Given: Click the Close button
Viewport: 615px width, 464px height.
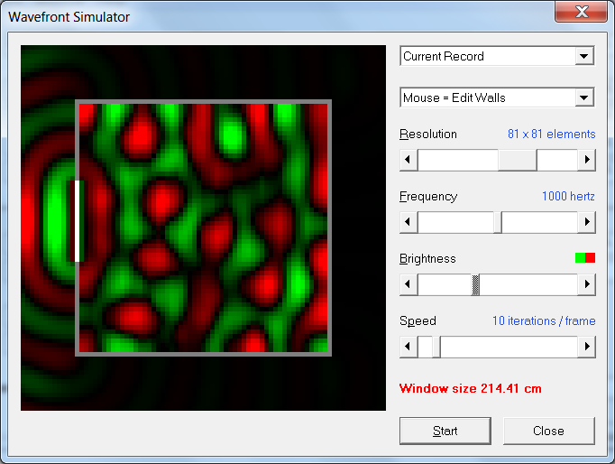Looking at the screenshot, I should pyautogui.click(x=548, y=431).
